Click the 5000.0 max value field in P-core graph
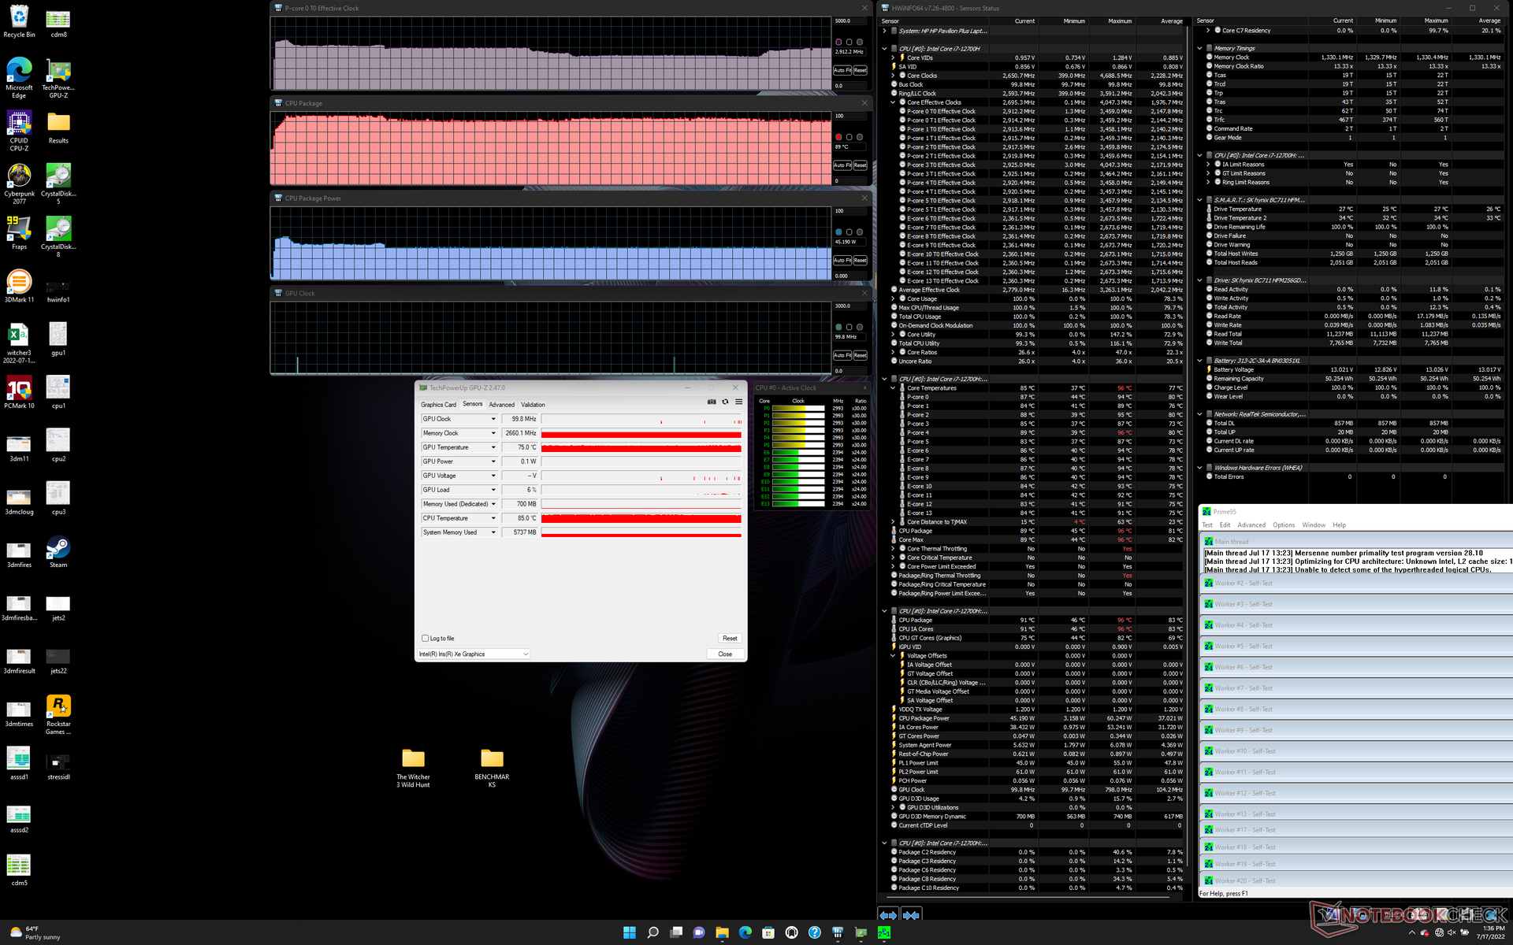The image size is (1513, 945). (849, 21)
